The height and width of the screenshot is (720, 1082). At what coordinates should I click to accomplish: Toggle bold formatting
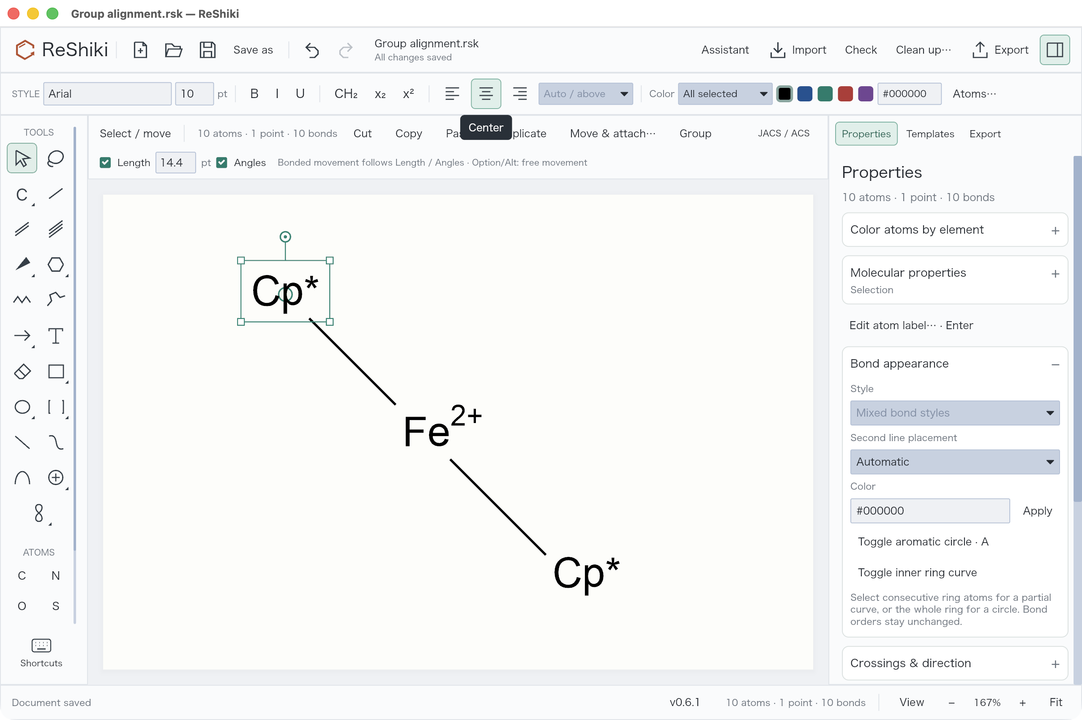coord(254,94)
